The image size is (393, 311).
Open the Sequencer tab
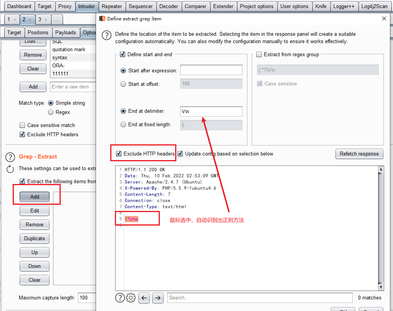(141, 6)
